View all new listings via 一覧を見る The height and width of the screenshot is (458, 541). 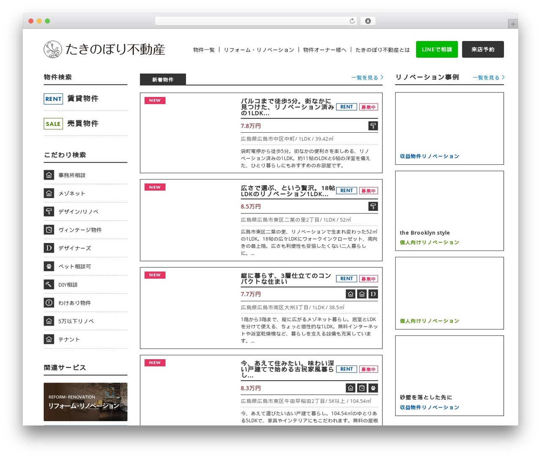point(367,78)
